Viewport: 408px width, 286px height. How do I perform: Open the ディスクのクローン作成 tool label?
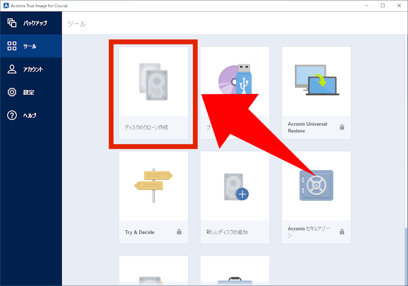146,127
